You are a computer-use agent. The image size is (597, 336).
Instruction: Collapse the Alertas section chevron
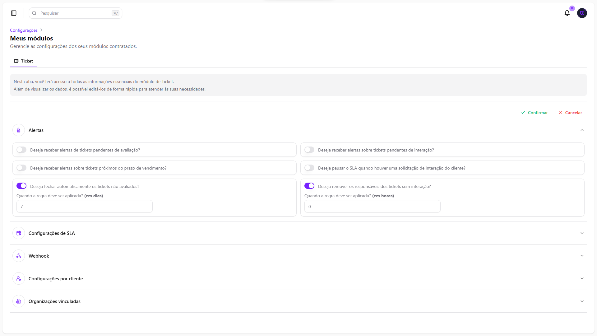[582, 130]
